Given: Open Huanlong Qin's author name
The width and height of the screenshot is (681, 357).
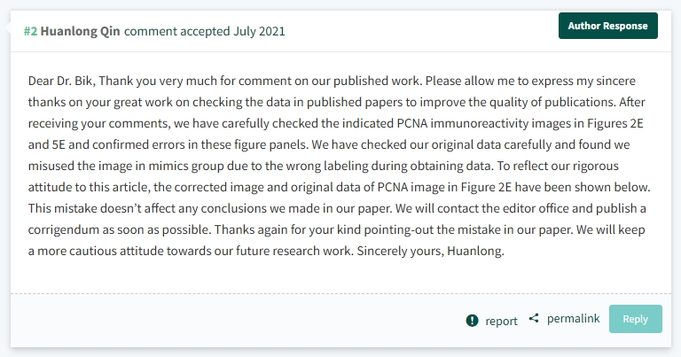Looking at the screenshot, I should [81, 31].
